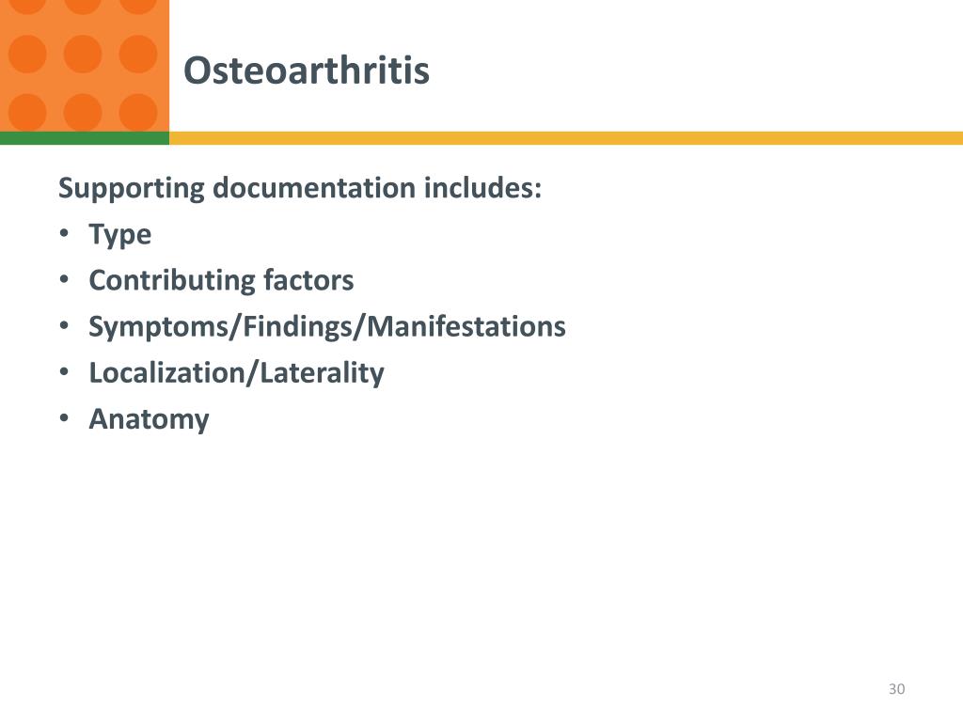Screen dimensions: 963x722
Task: Select the 'Localization/Laterality' bullet text
Action: point(236,373)
